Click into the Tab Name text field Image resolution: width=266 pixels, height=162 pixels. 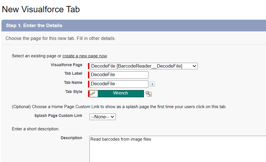(119, 84)
